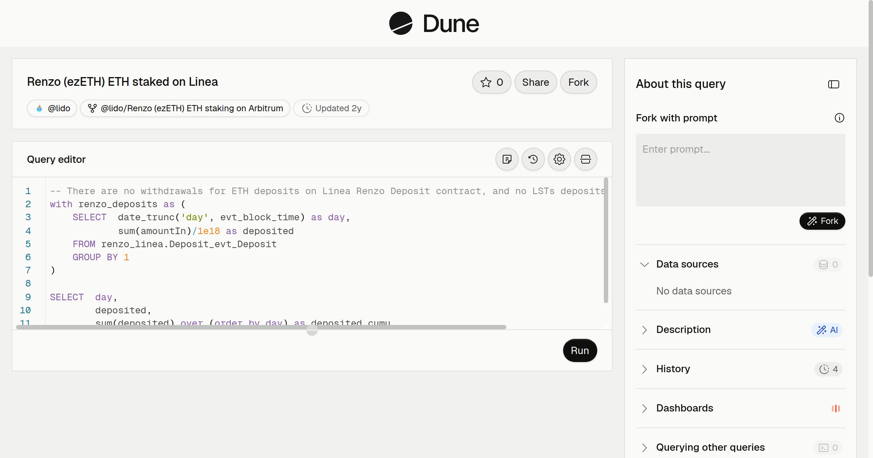Screen dimensions: 873x458
Task: Show Fork with prompt info icon
Action: [x=839, y=118]
